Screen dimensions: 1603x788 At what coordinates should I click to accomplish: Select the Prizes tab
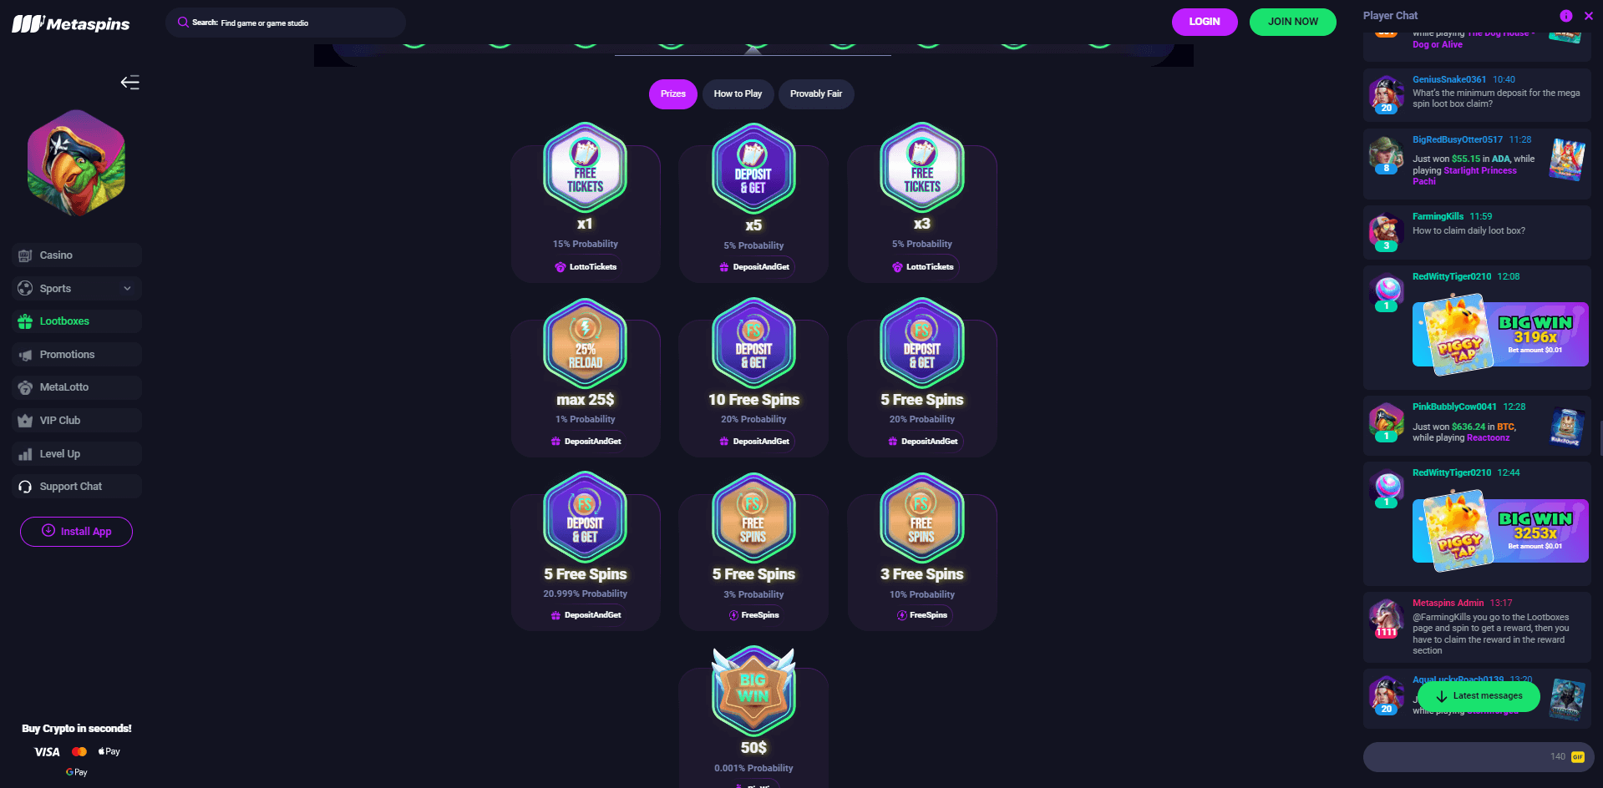click(672, 94)
